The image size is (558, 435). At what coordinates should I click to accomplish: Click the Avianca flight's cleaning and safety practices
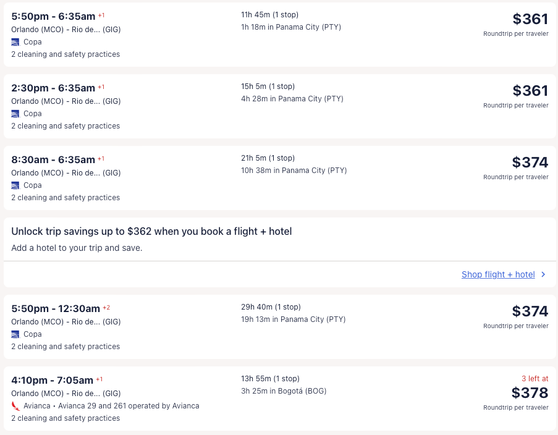coord(66,418)
